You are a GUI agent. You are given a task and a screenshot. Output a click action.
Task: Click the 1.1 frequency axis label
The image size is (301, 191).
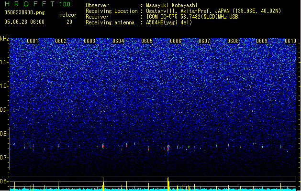[x=4, y=62]
